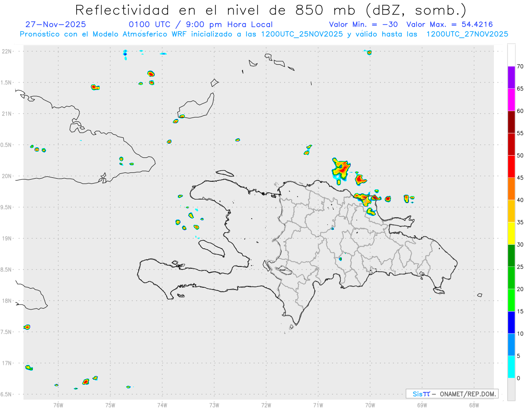Click the light blue colorbar segment between 5 and 10

(511, 344)
